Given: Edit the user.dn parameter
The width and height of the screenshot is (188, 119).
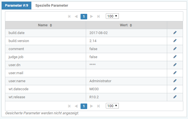Looking at the screenshot, I should click(175, 65).
